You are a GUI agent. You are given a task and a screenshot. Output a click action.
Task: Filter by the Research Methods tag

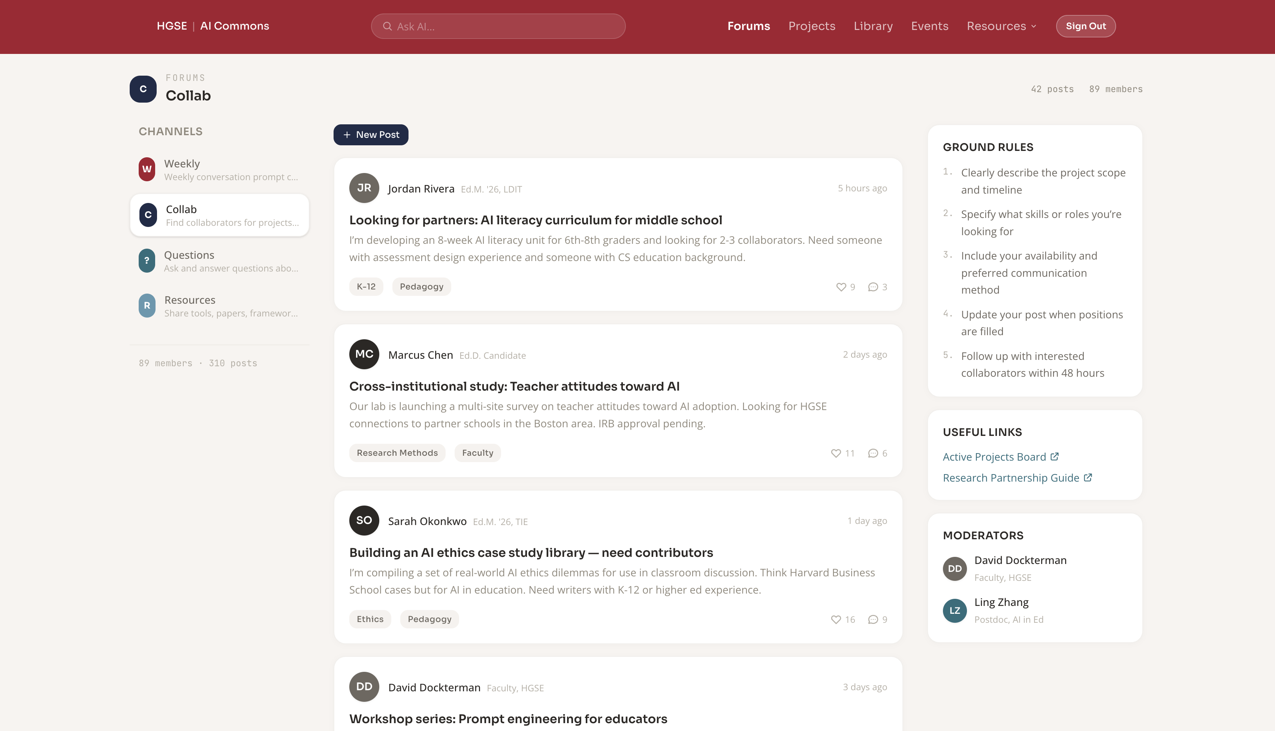[x=397, y=453]
